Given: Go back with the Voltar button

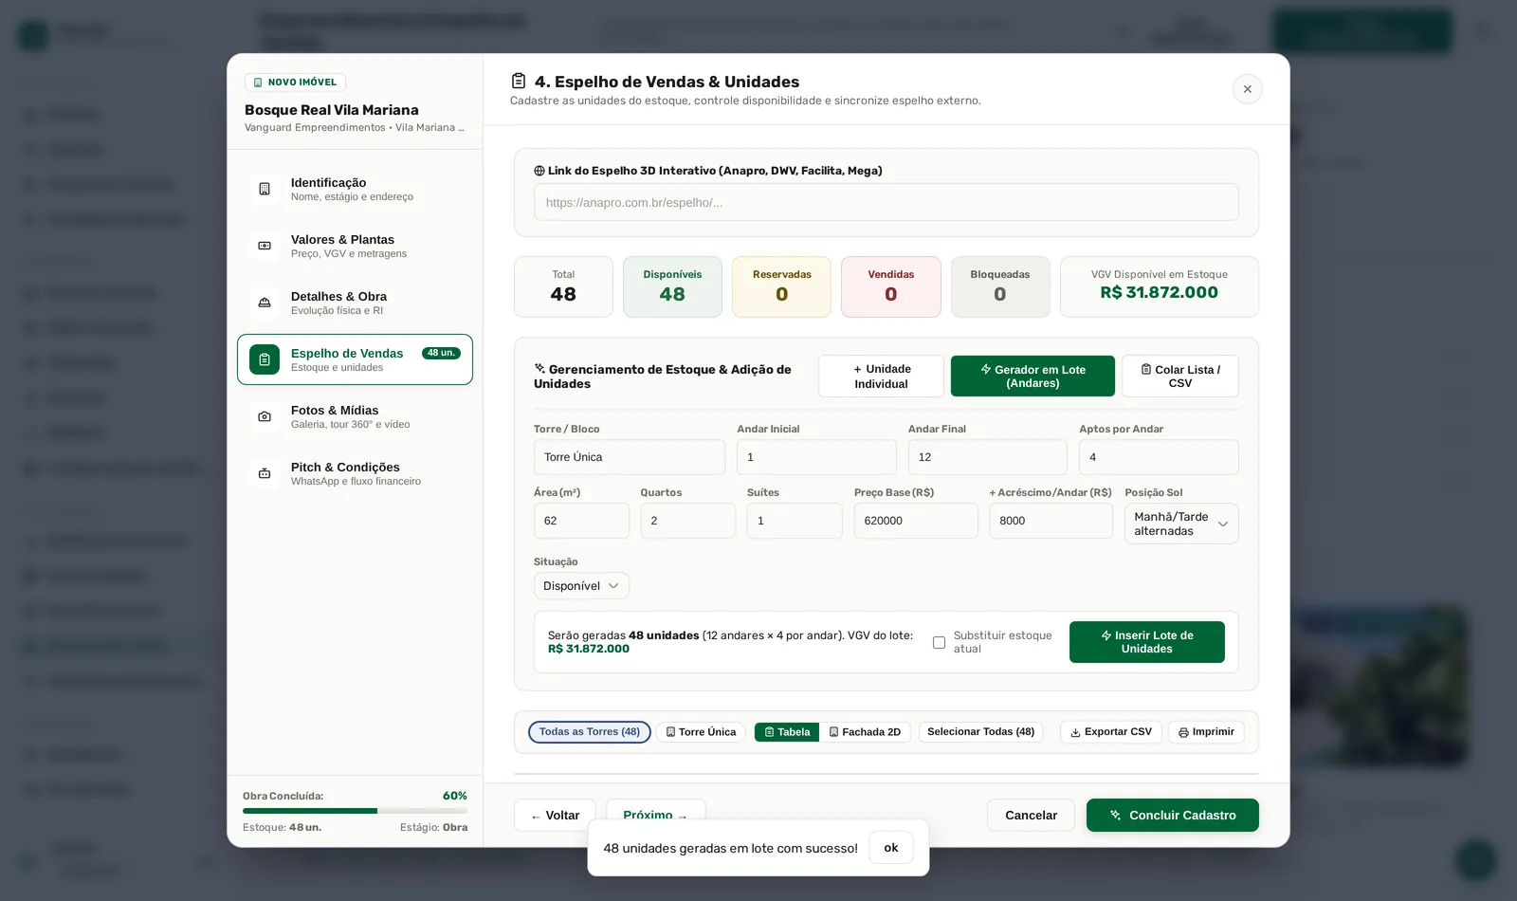Looking at the screenshot, I should coord(555,816).
